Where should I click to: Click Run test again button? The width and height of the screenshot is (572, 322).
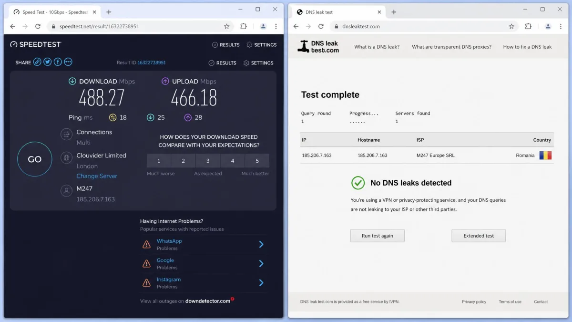[378, 236]
